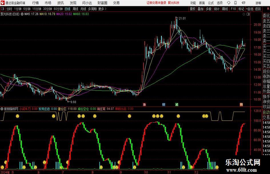Screen dimensions: 270x174
Task: Click the 通达信 red logo icon
Action: [x=3, y=3]
